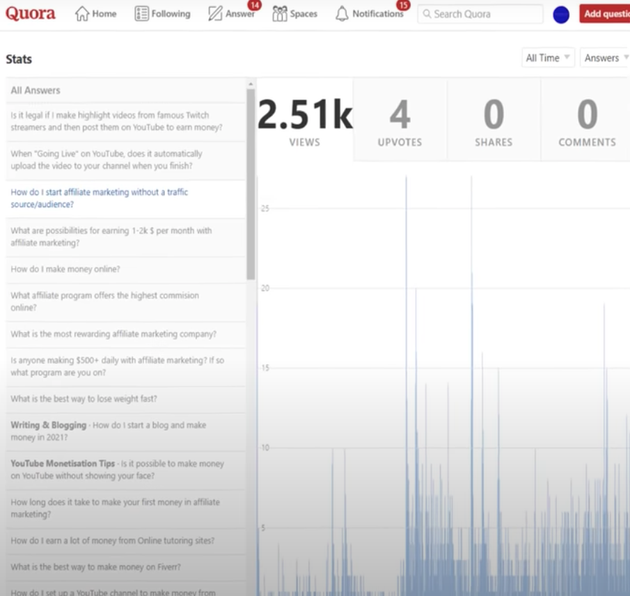This screenshot has height=596, width=630.
Task: Open the Home house icon
Action: [82, 14]
